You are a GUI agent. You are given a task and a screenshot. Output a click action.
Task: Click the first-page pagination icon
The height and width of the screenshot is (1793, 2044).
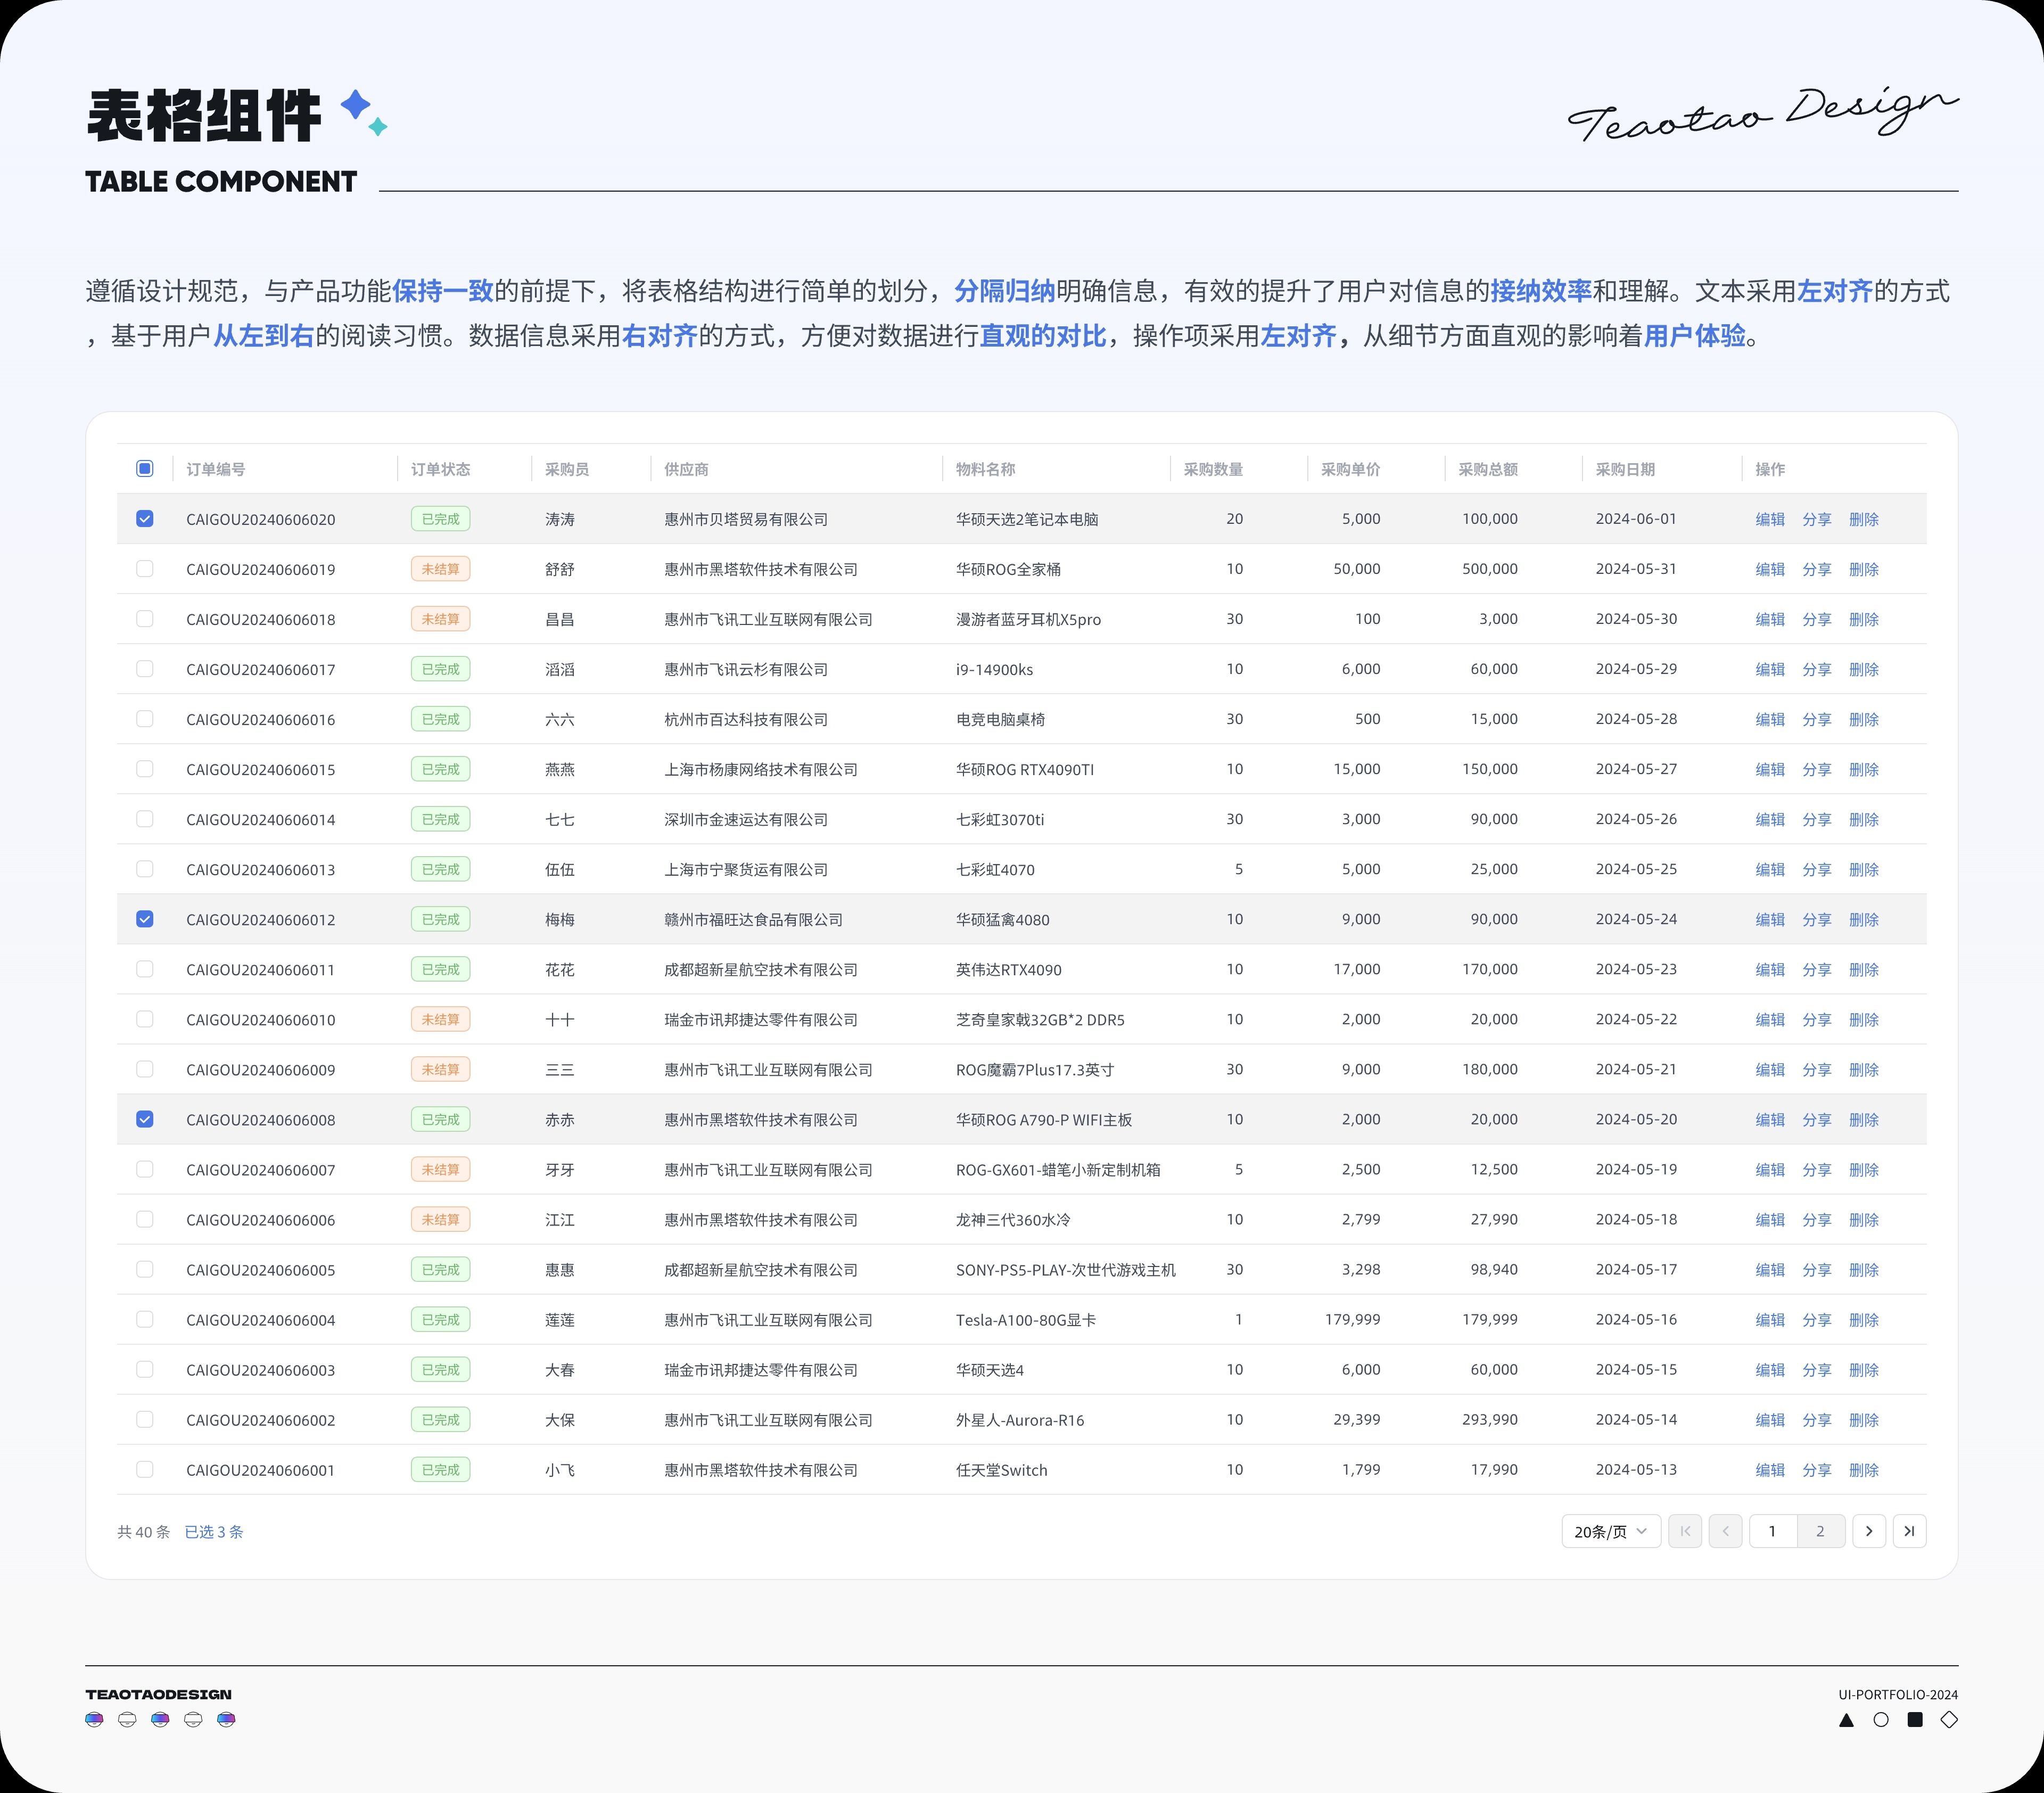coord(1685,1531)
